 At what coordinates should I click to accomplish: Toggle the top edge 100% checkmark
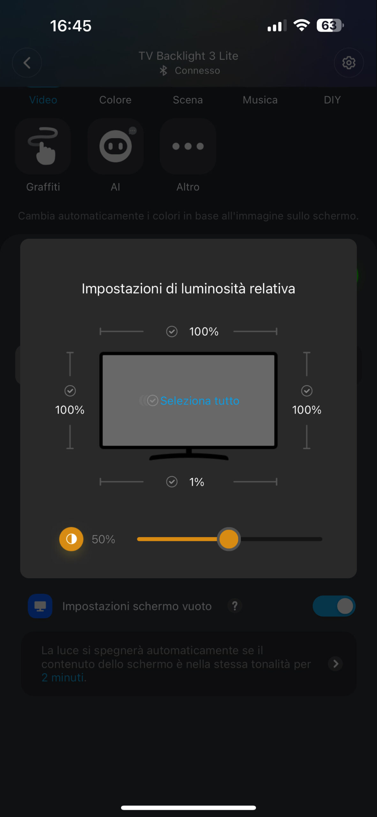(172, 332)
